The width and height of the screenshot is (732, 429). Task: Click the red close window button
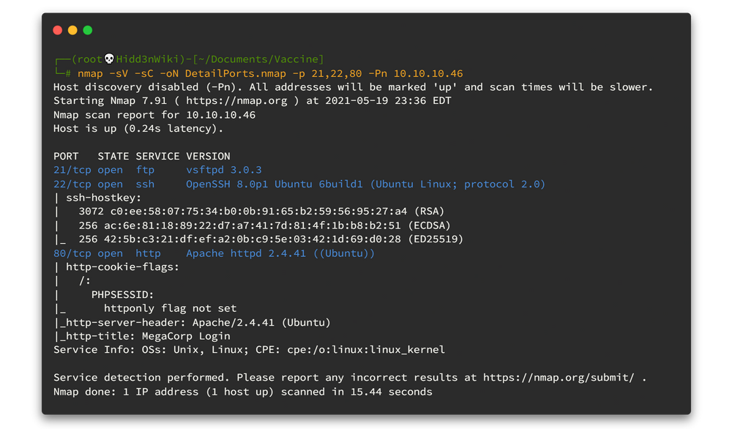click(58, 30)
